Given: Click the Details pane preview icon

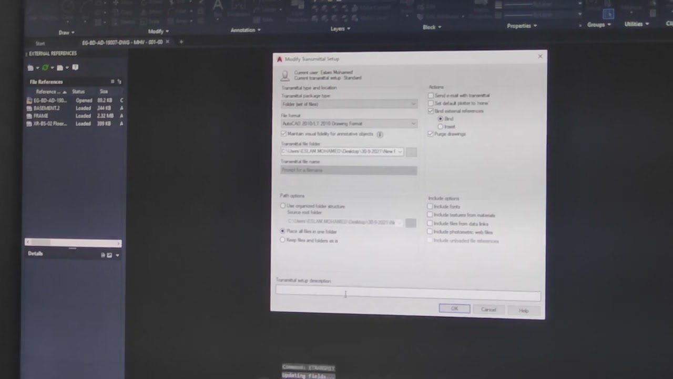Looking at the screenshot, I should coord(109,255).
